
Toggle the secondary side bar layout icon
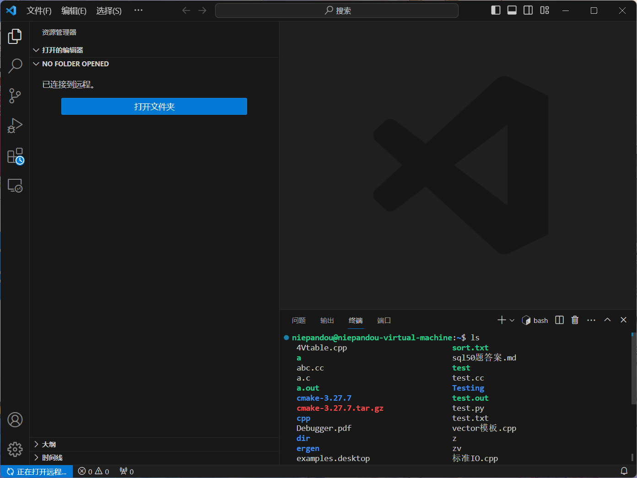pos(528,10)
